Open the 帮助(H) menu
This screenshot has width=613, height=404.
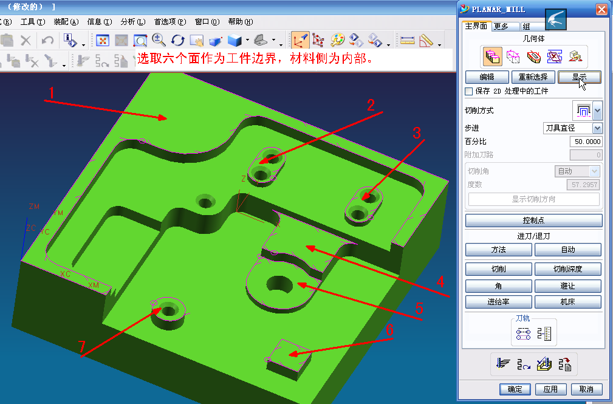pos(241,22)
